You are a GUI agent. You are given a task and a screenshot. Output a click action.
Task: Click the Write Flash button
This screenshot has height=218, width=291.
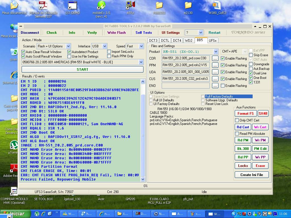click(117, 33)
